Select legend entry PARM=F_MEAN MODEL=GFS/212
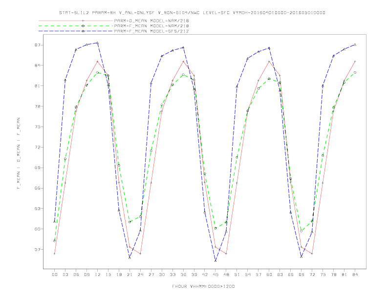The width and height of the screenshot is (387, 299). tap(151, 31)
